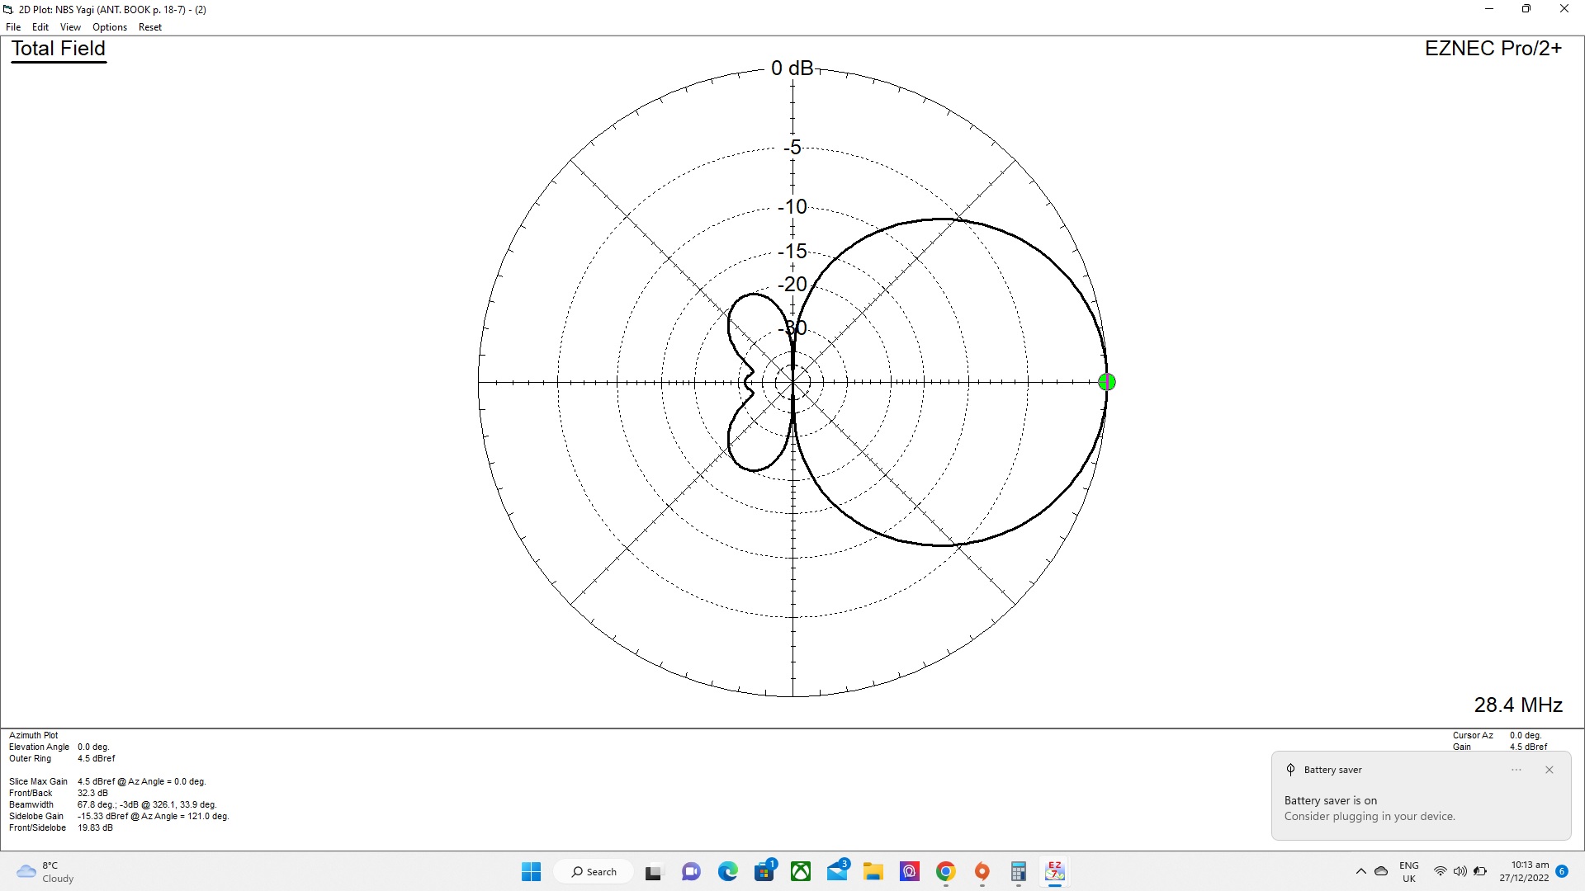Close the Battery saver notification
Viewport: 1585px width, 891px height.
[1549, 770]
